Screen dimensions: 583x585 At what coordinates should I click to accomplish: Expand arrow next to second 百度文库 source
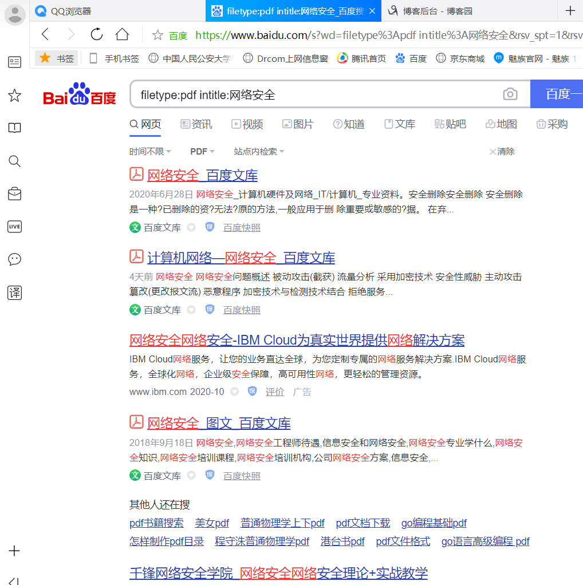click(191, 310)
